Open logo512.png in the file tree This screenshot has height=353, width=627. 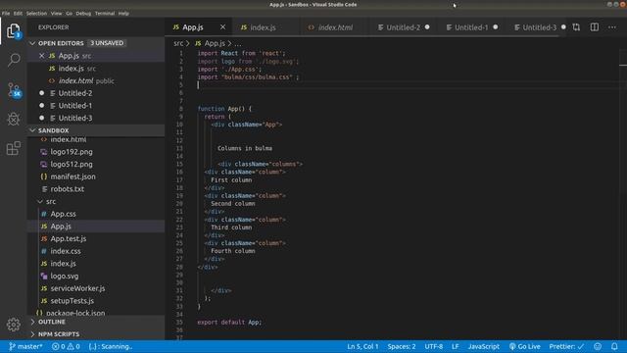pyautogui.click(x=96, y=164)
